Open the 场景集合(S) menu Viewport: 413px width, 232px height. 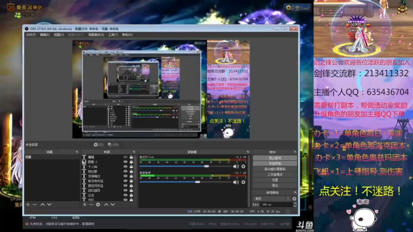pyautogui.click(x=96, y=35)
